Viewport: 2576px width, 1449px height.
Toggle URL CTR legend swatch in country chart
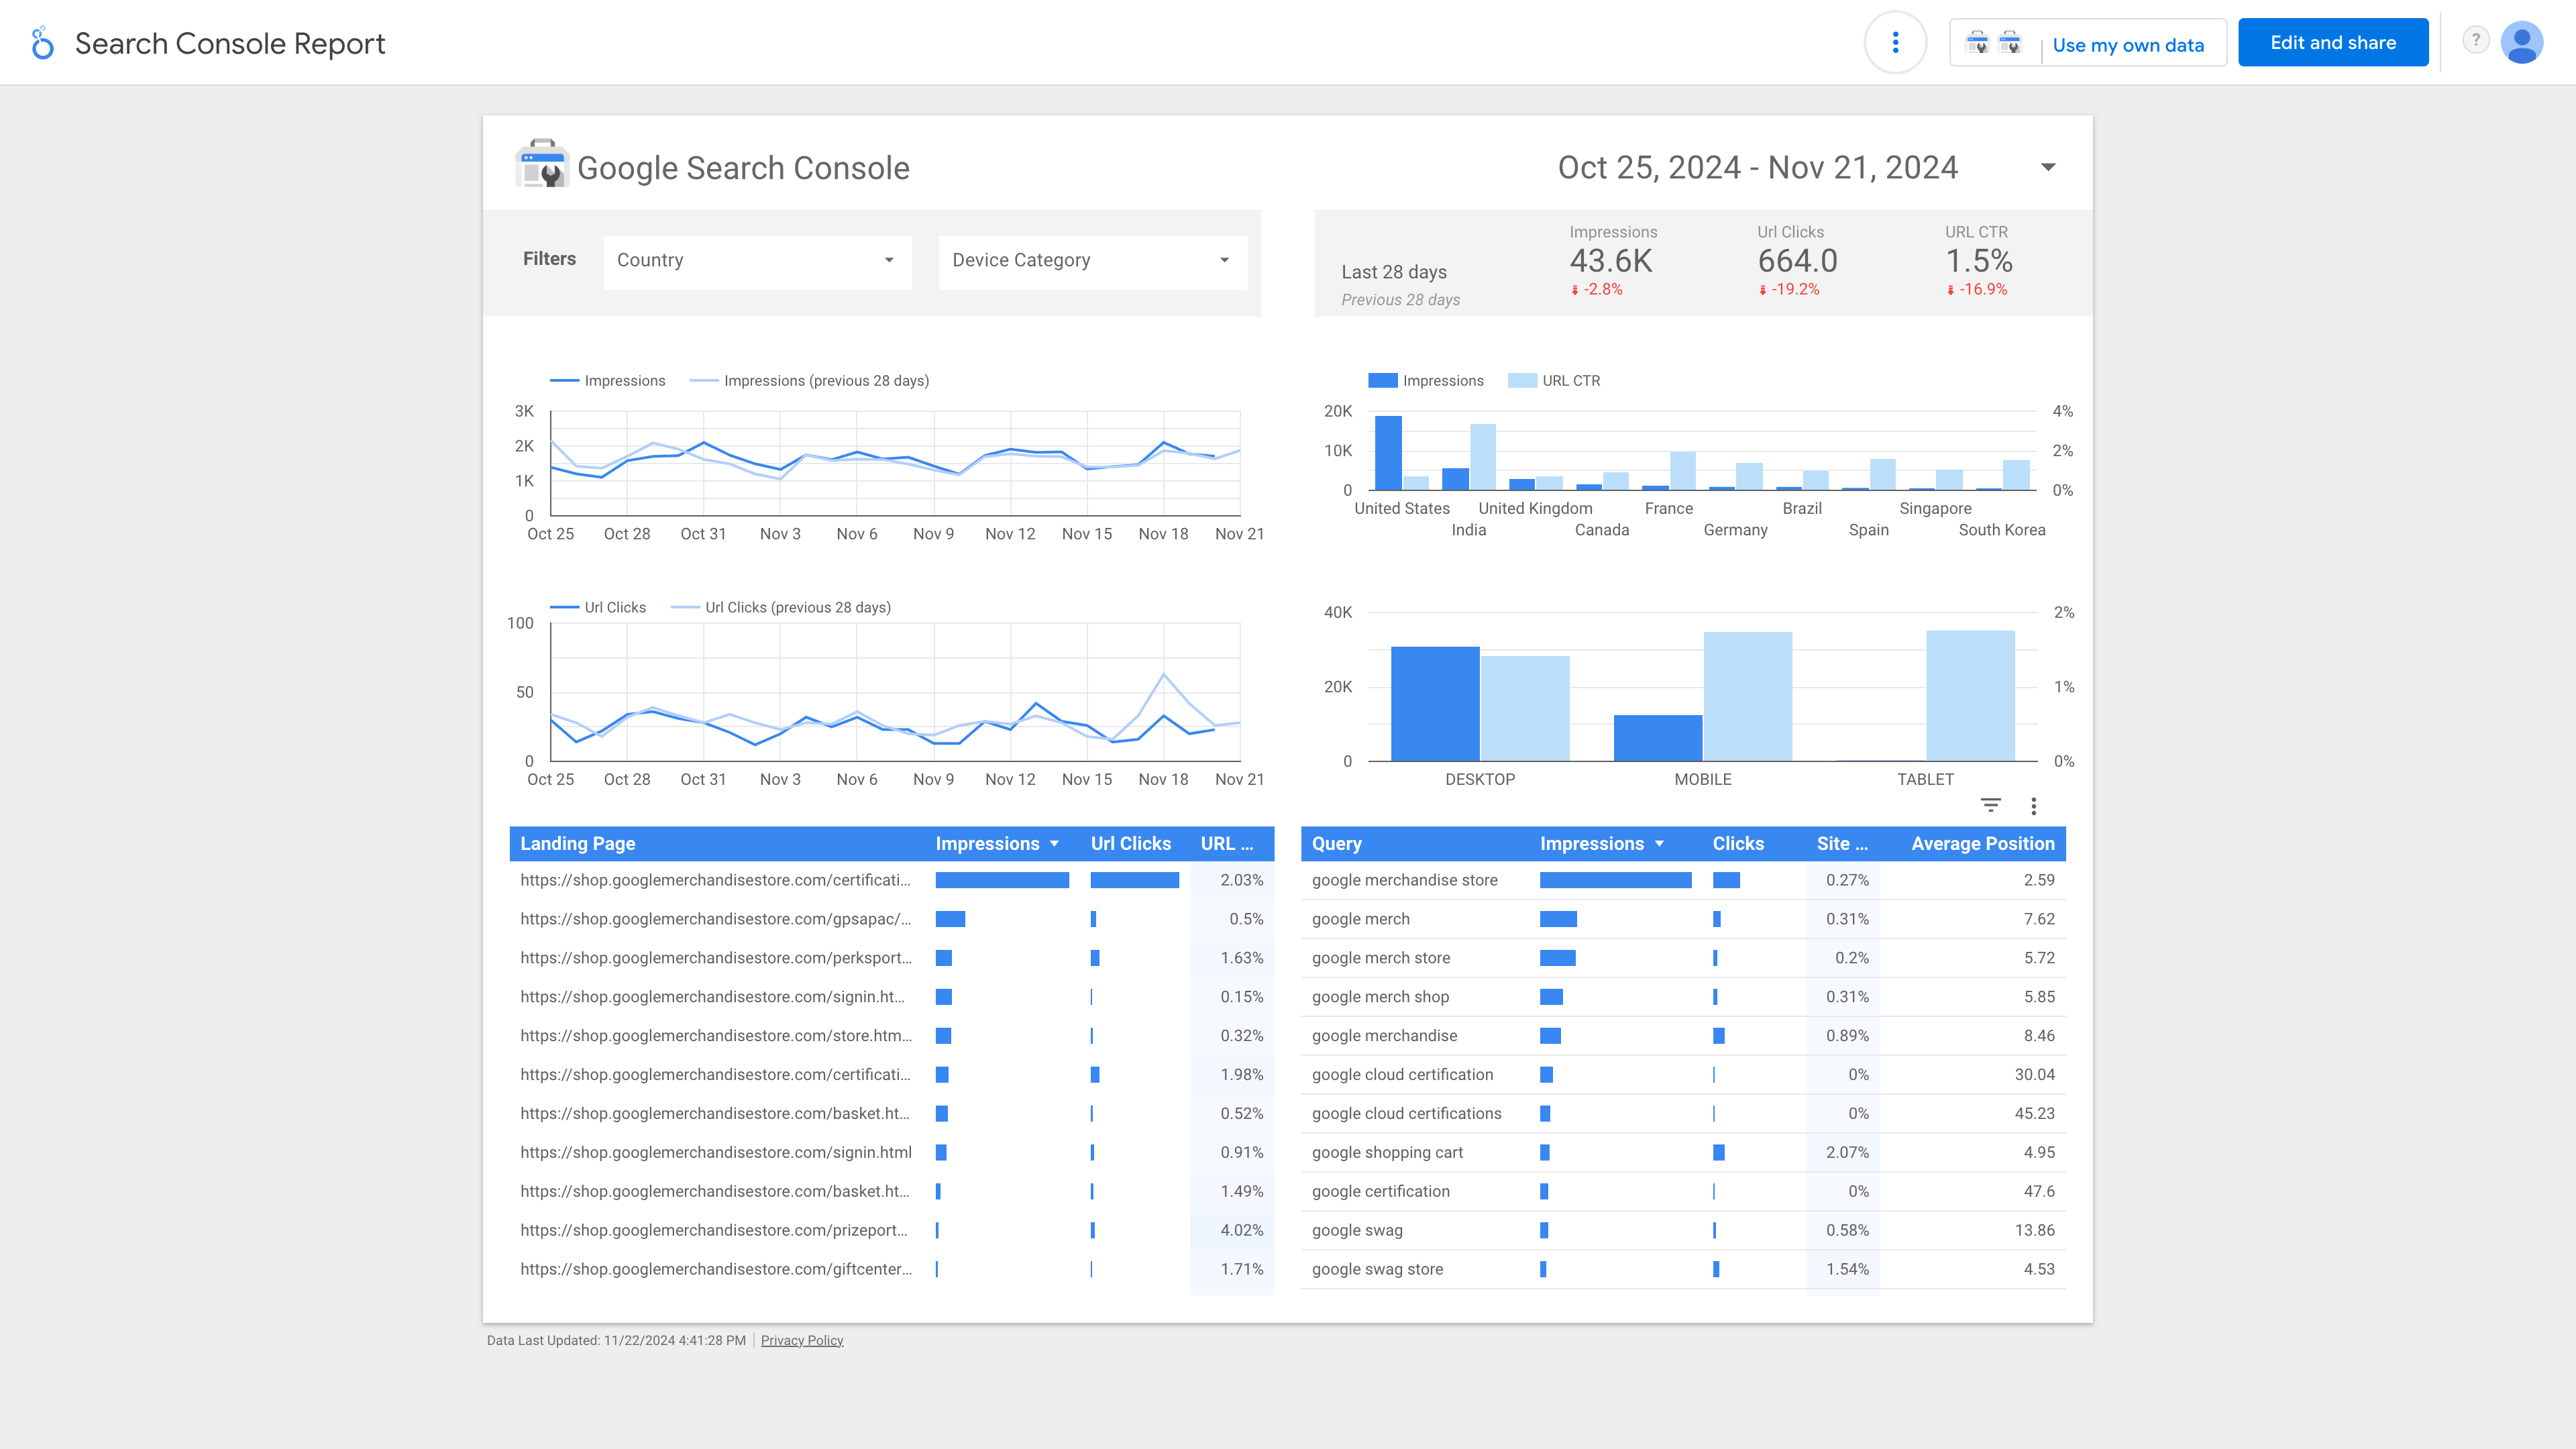coord(1521,380)
